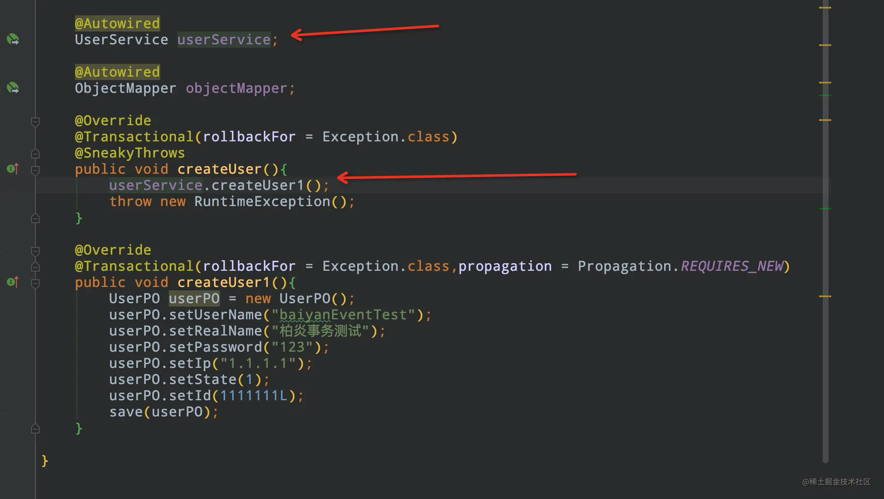The height and width of the screenshot is (499, 884).
Task: Click the lowest yellow warning mark on error stripe
Action: 825,296
